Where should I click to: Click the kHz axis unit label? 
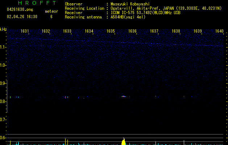[3, 29]
